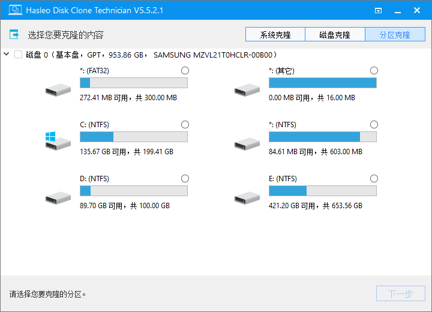
Task: Click the 下一步 button
Action: click(400, 294)
